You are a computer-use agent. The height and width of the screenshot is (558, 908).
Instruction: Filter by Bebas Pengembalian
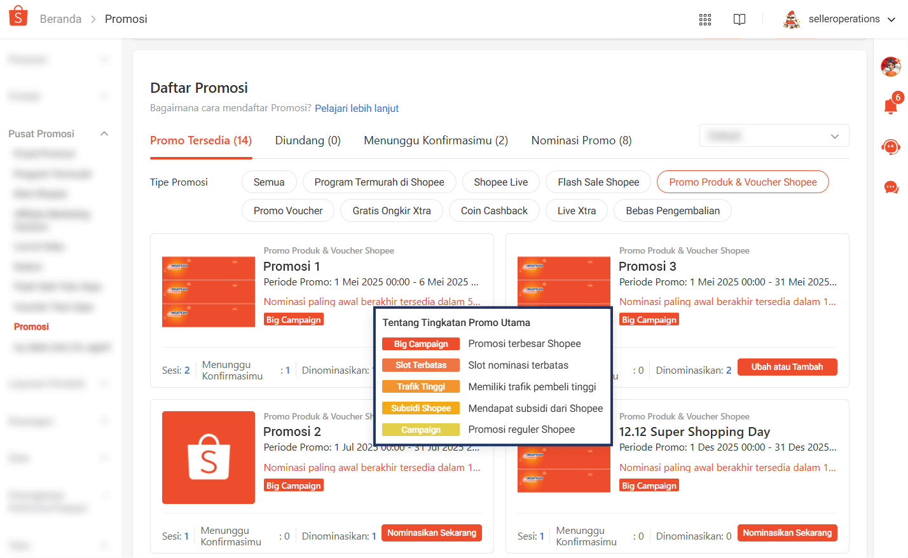click(x=673, y=211)
